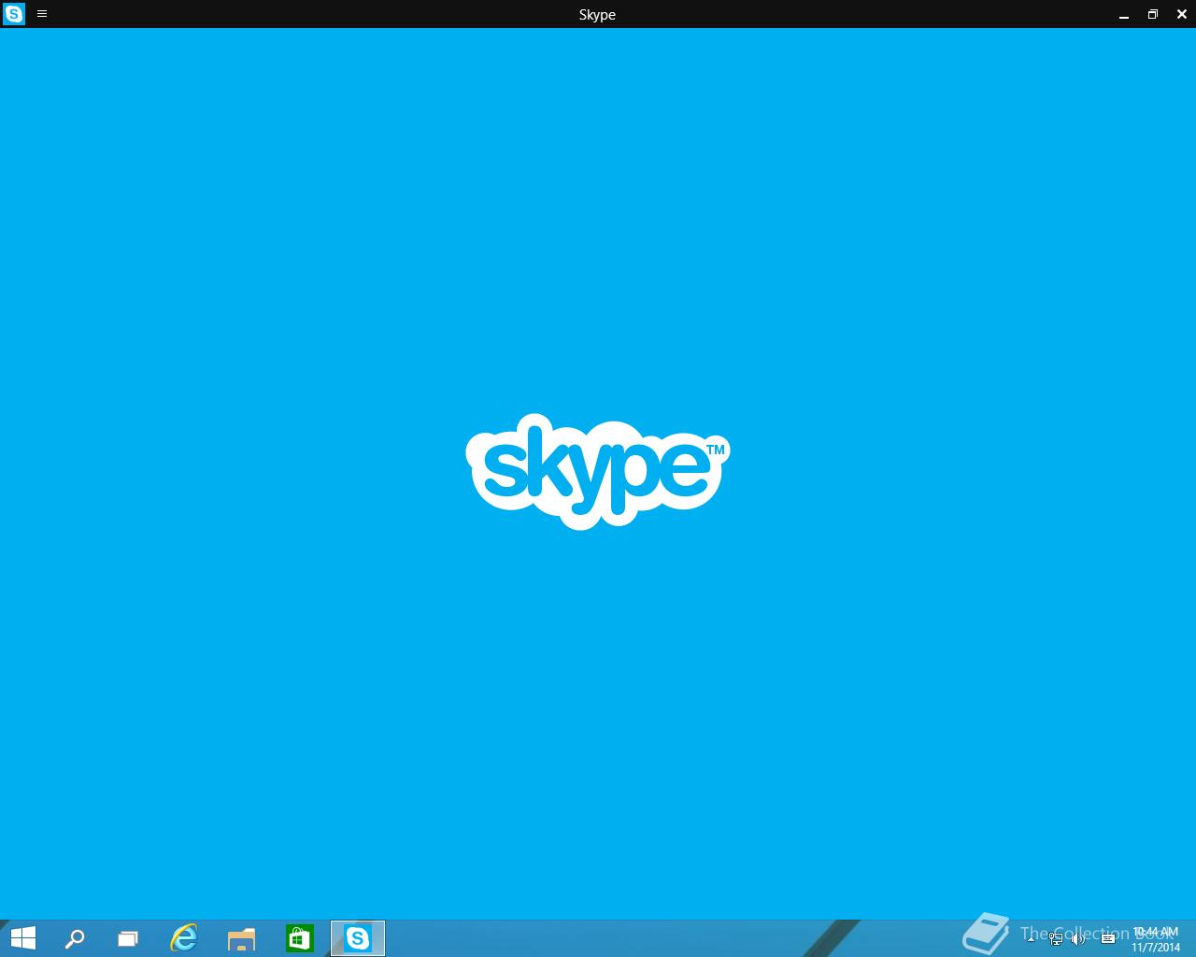The height and width of the screenshot is (957, 1196).
Task: Click the Skype app icon in the title bar
Action: click(14, 14)
